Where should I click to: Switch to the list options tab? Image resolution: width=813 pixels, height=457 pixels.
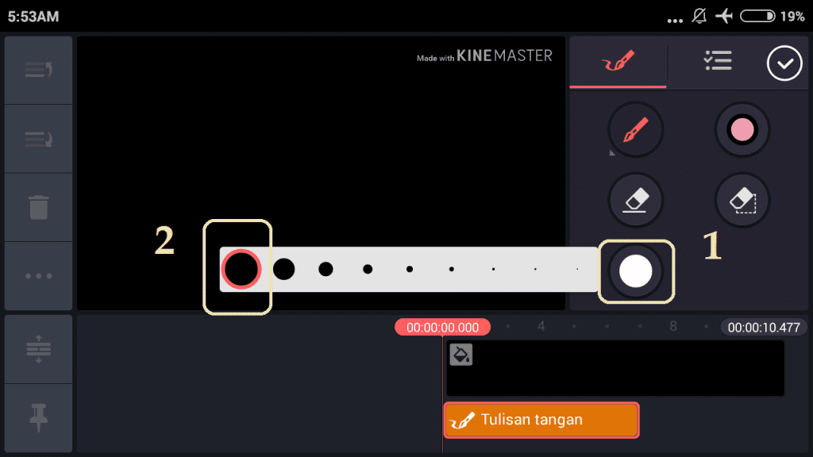[x=718, y=61]
